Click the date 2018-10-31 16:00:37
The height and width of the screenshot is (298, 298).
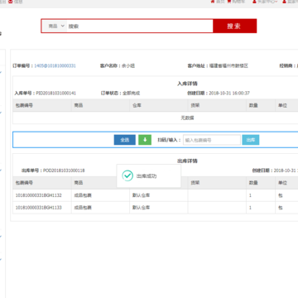[x=229, y=94]
